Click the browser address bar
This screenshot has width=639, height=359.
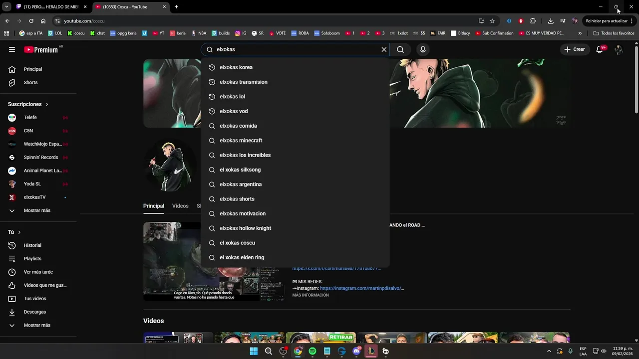point(265,21)
